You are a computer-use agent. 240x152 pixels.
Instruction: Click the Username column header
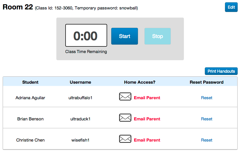80,82
